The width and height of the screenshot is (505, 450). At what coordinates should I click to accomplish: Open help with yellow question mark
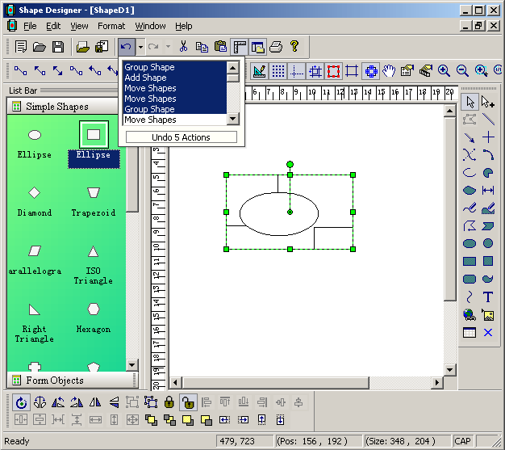pyautogui.click(x=294, y=47)
